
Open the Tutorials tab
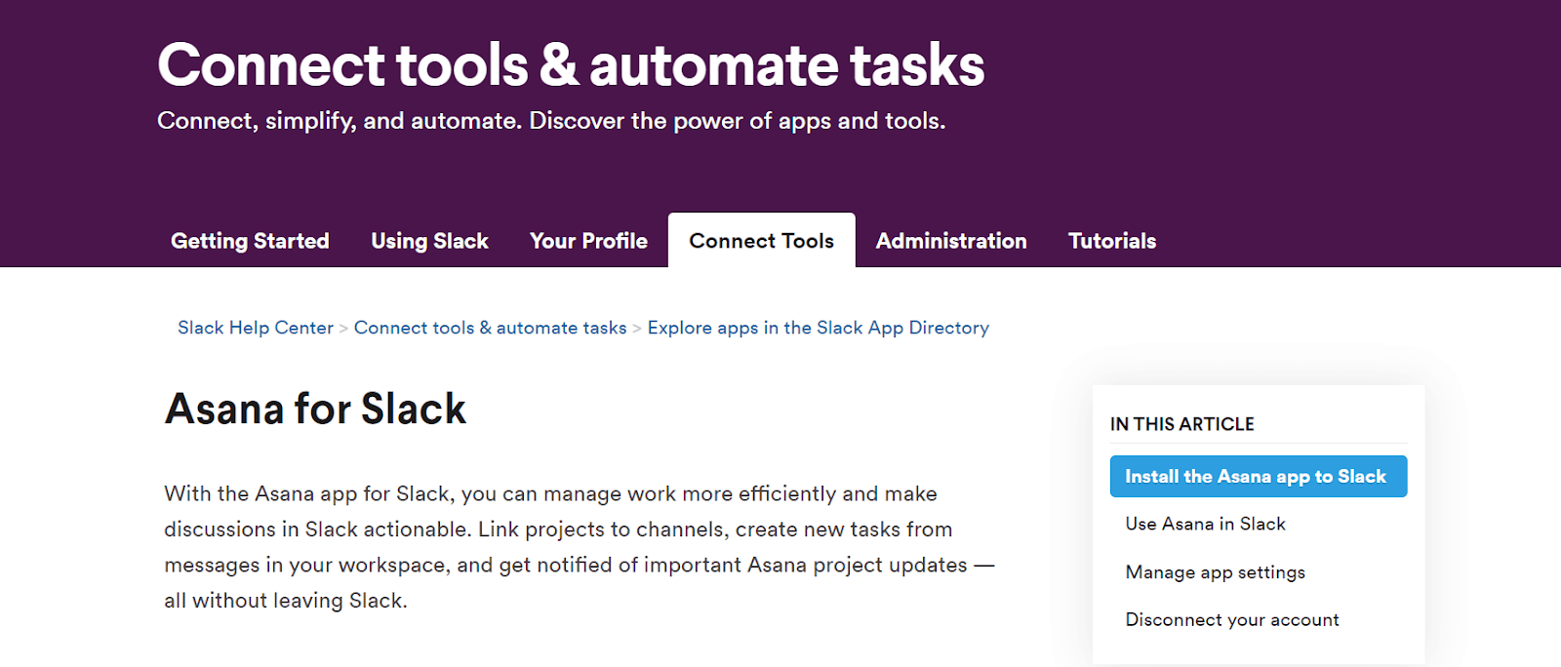1112,241
